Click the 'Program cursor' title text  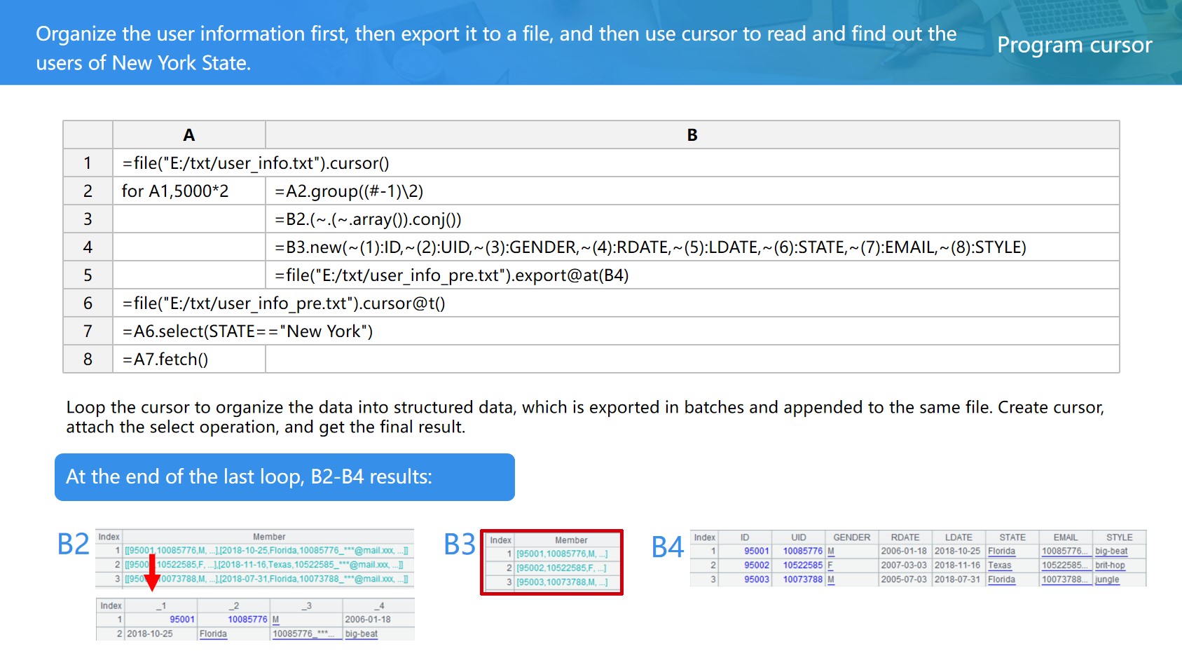point(1074,45)
